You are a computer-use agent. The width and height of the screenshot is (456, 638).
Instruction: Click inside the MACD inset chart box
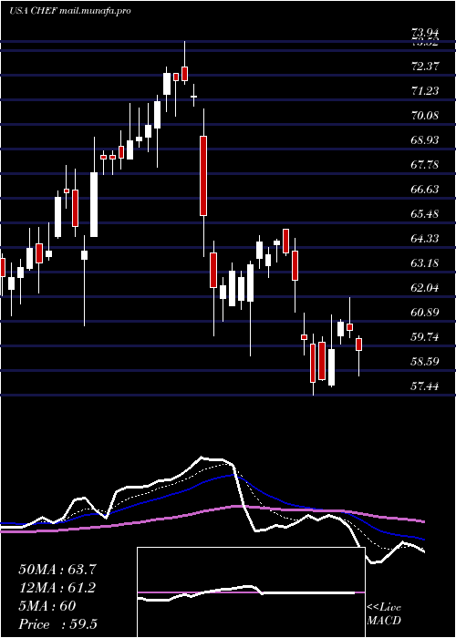251,592
